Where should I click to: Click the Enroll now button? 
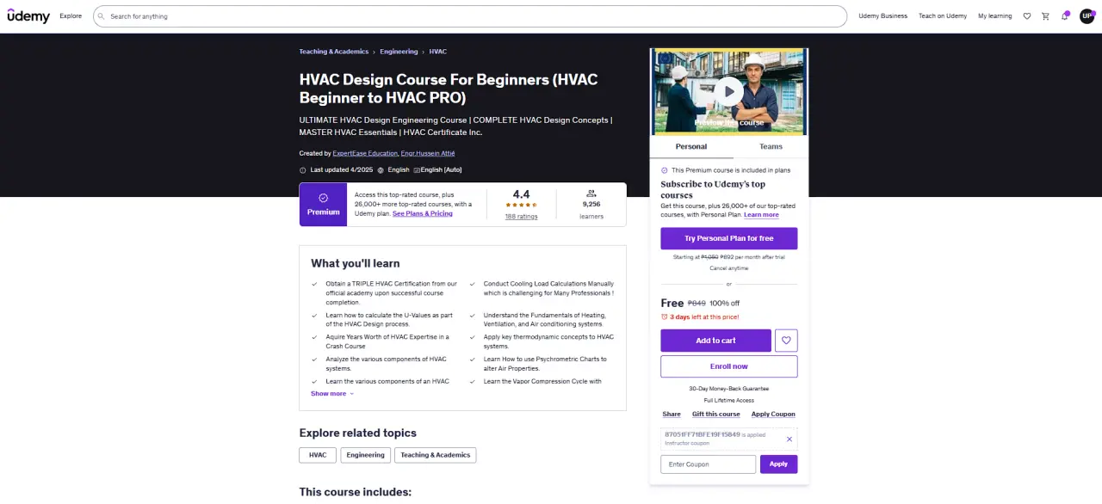pyautogui.click(x=729, y=366)
